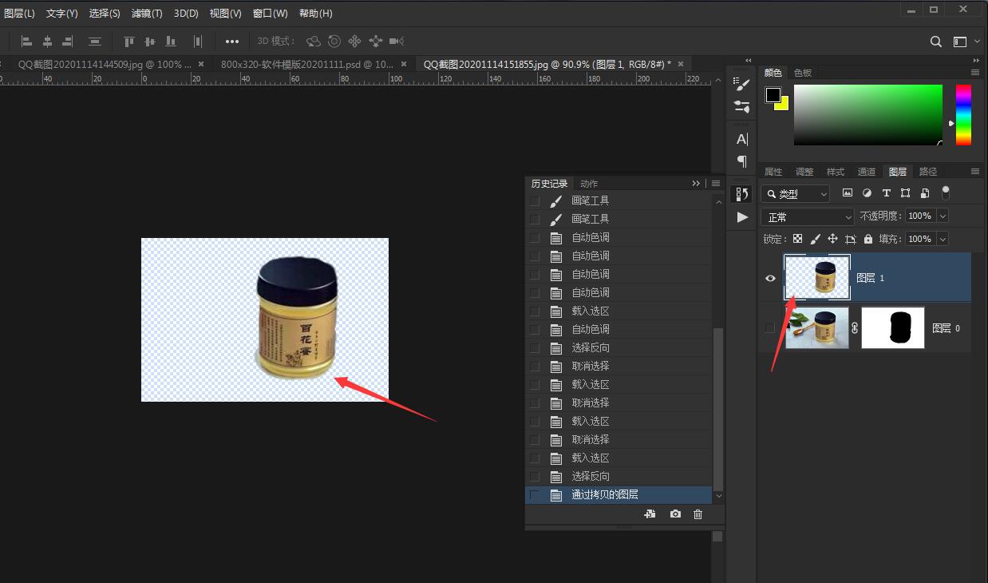
Task: Open the paragraph panel icon
Action: (742, 161)
